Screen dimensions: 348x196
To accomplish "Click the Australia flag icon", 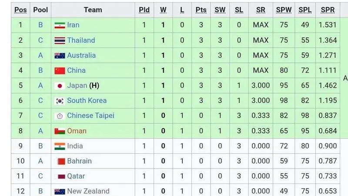I will pyautogui.click(x=60, y=56).
